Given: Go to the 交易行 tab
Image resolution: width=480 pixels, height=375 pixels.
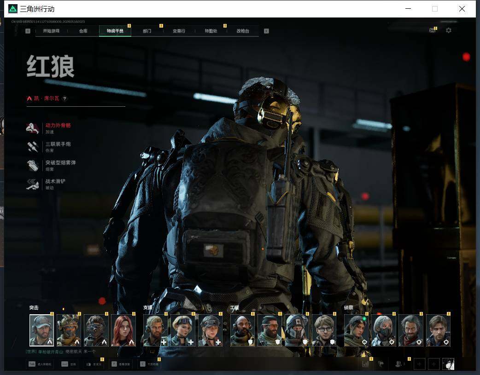Looking at the screenshot, I should point(179,31).
